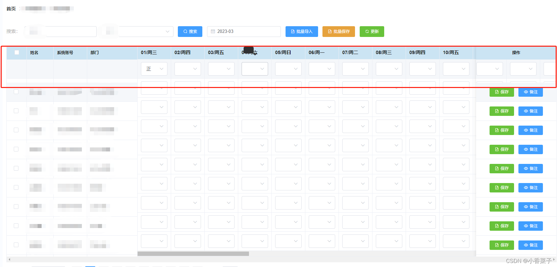Open 备注 remark for the last visible row
Viewport: 557px width, 267px height.
530,245
